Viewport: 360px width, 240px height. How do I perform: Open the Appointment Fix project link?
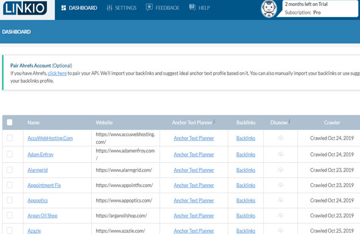pyautogui.click(x=44, y=185)
